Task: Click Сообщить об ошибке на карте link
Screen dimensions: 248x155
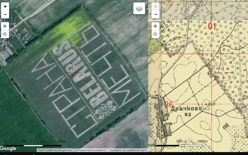Action: click(128, 150)
